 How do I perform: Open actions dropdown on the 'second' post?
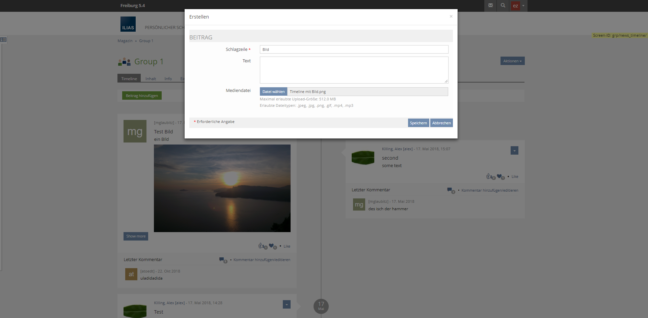pos(514,151)
